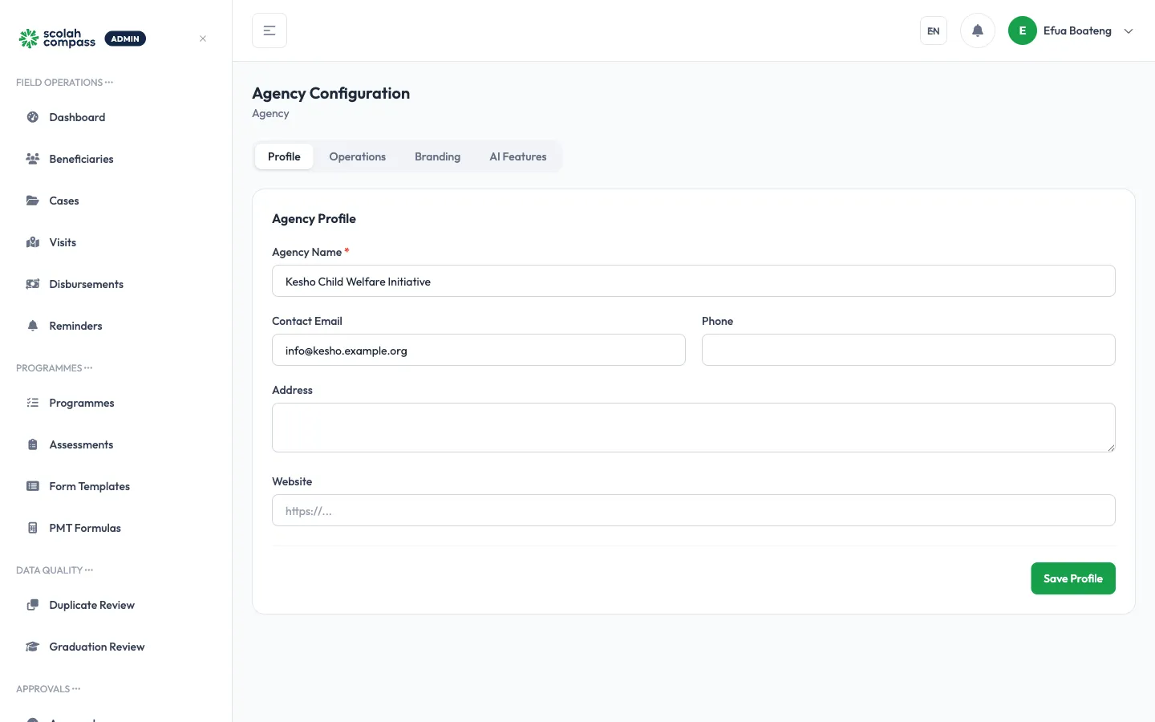Collapse the Programmes sidebar section header
Image resolution: width=1155 pixels, height=722 pixels.
pyautogui.click(x=54, y=368)
